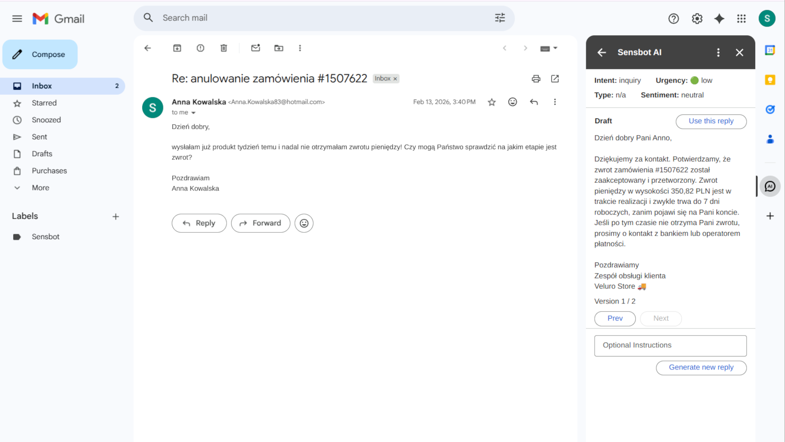Open message more options menu
The height and width of the screenshot is (442, 785).
pyautogui.click(x=555, y=102)
